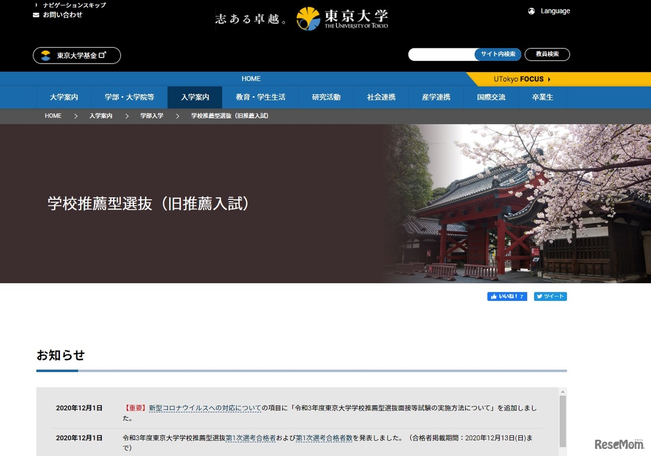Image resolution: width=651 pixels, height=456 pixels.
Task: Open the 産学連携 menu
Action: 436,97
